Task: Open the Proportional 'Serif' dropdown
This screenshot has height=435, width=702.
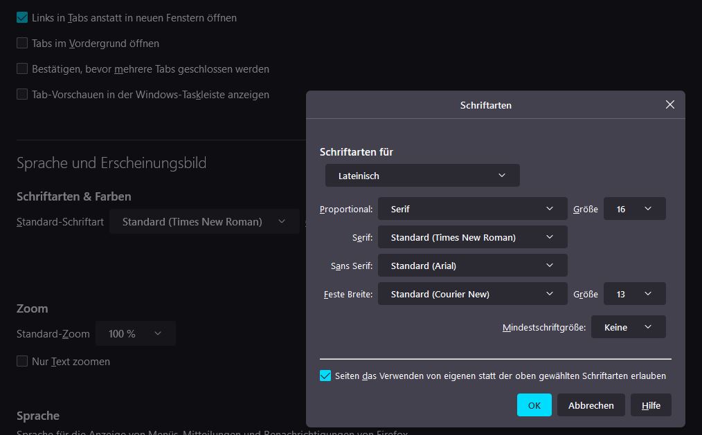Action: click(473, 209)
